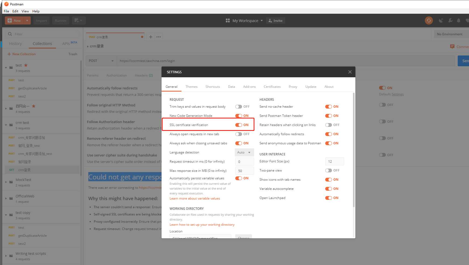Screen dimensions: 469x265
Task: Toggle Send no-cache header switch
Action: [328, 107]
